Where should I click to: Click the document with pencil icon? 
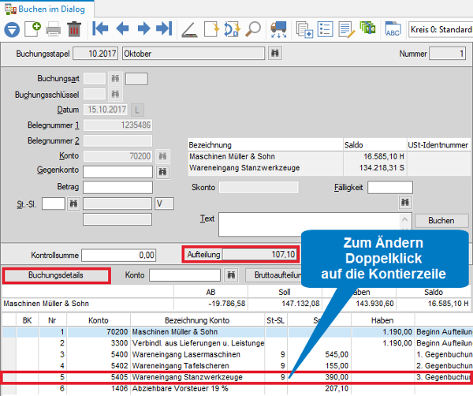point(346,29)
